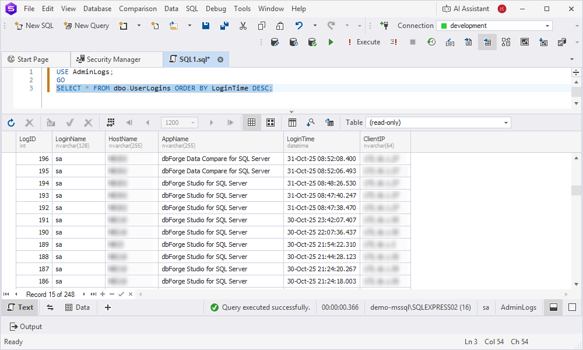Save all open documents
Image resolution: width=583 pixels, height=350 pixels.
pyautogui.click(x=224, y=26)
